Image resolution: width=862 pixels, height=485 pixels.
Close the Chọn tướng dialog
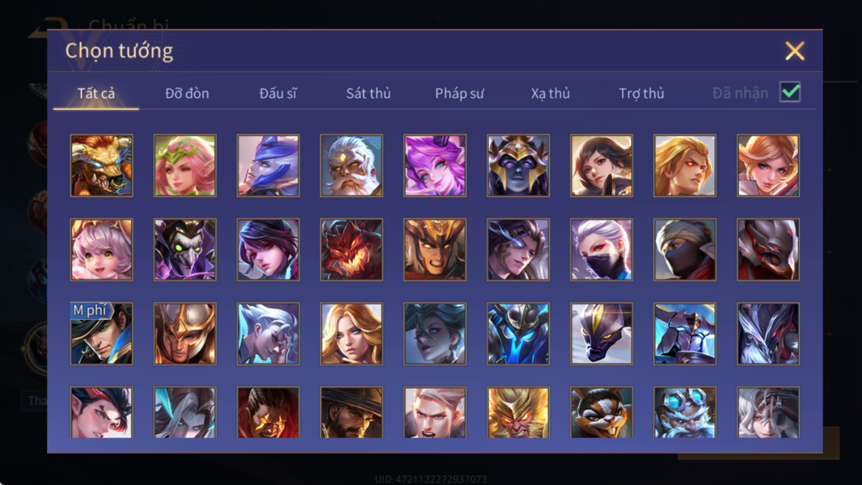pyautogui.click(x=795, y=51)
